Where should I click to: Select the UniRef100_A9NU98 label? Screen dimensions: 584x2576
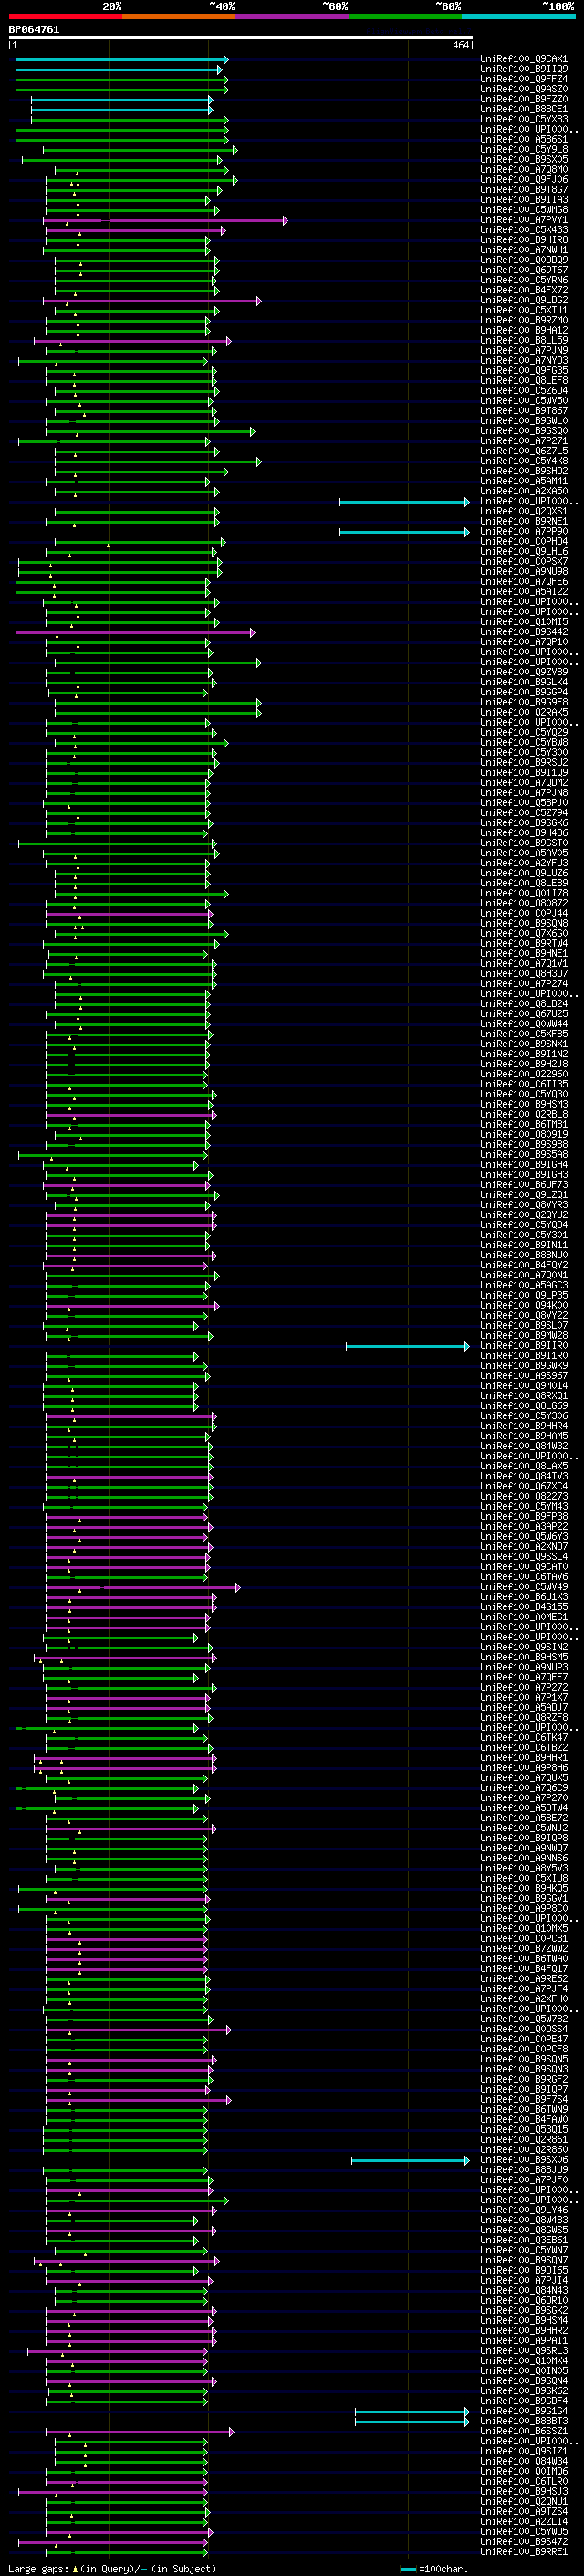tap(523, 571)
